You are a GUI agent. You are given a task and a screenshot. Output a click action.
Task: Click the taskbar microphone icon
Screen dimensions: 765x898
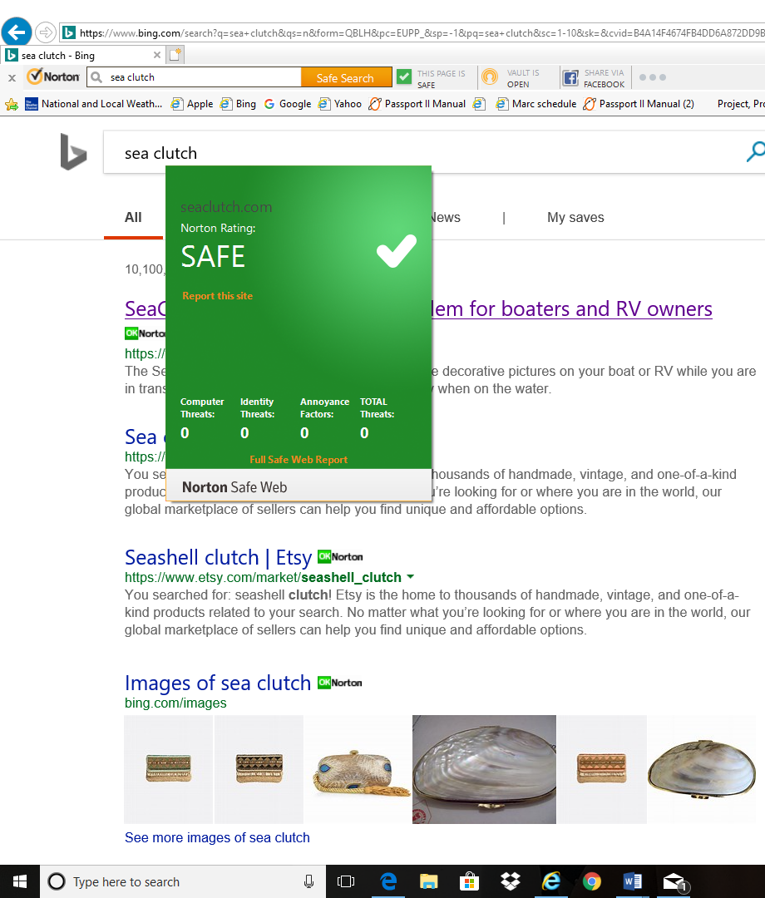coord(308,881)
